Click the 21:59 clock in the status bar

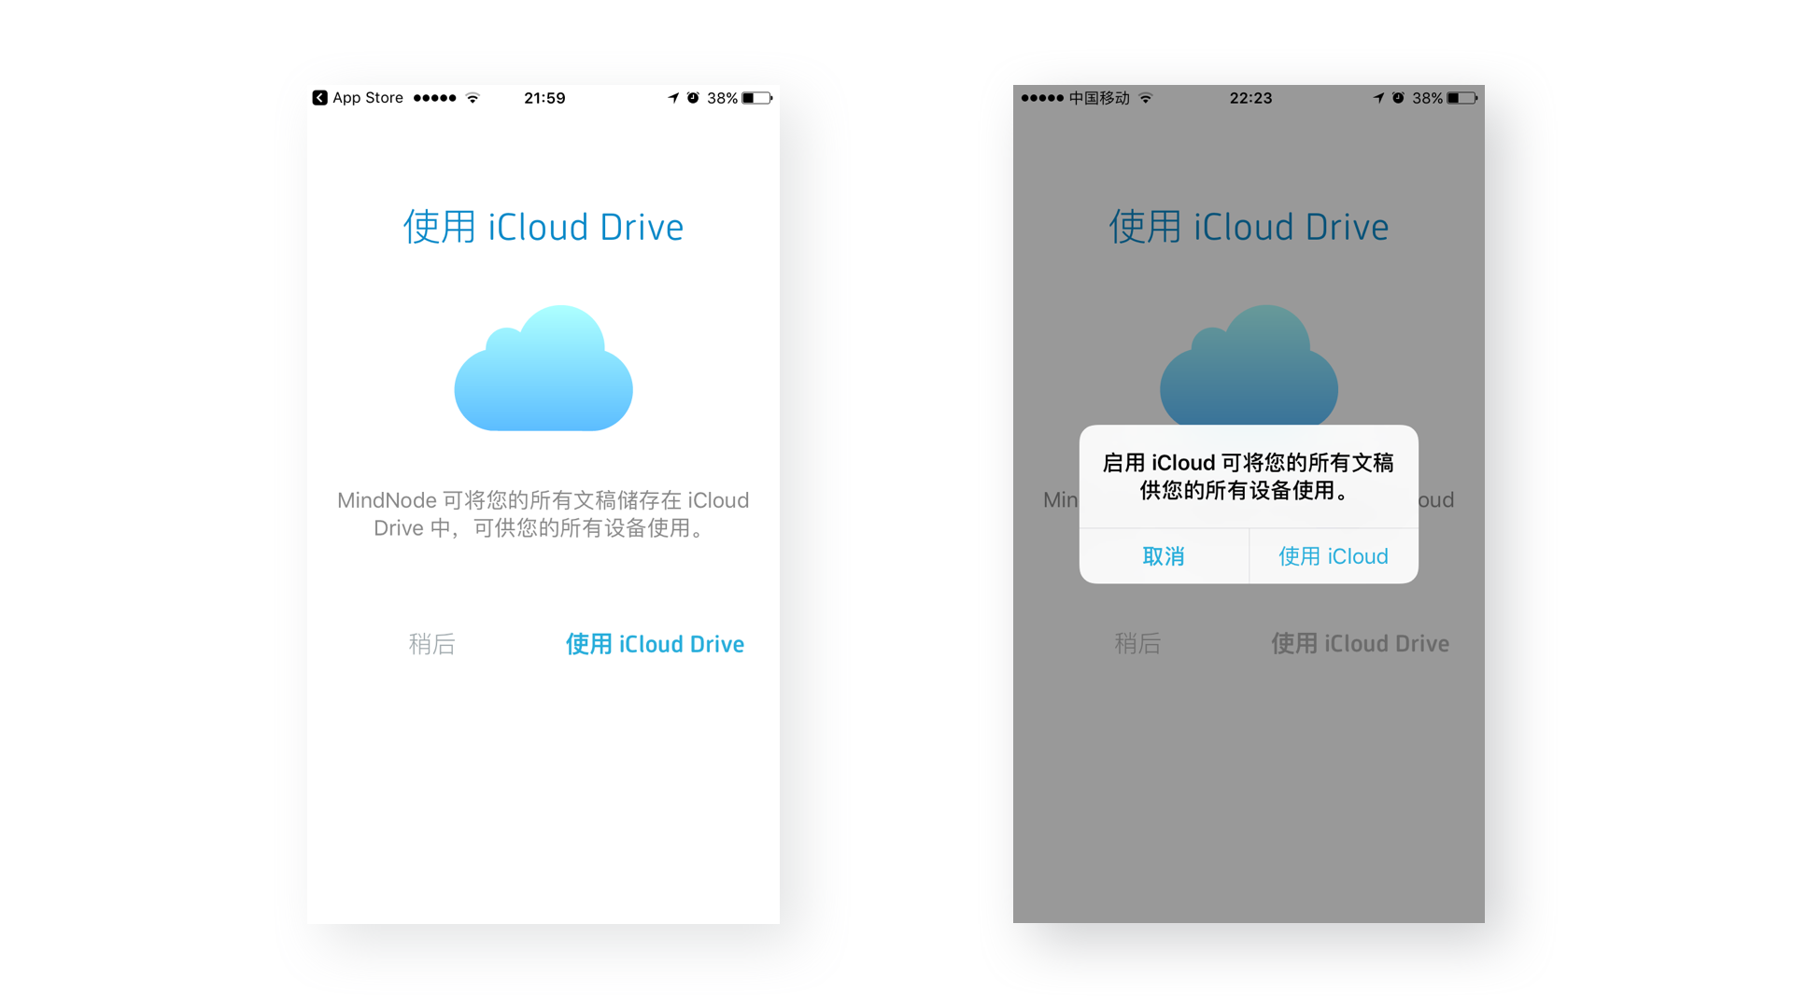pyautogui.click(x=544, y=98)
